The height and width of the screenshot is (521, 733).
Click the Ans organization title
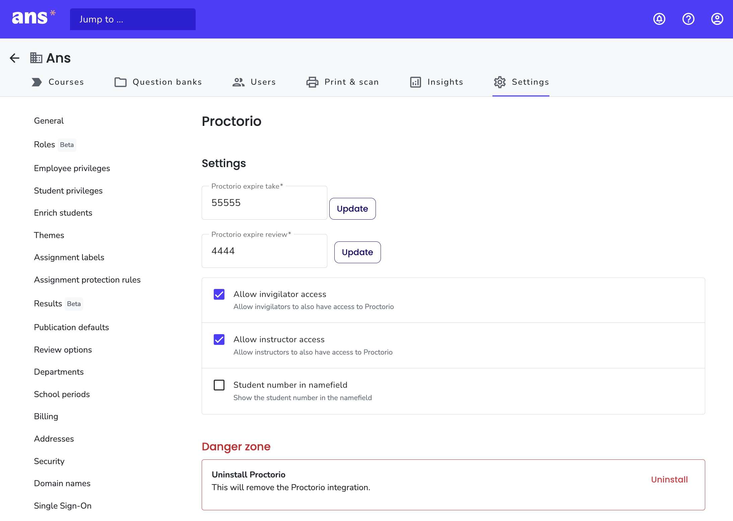[58, 58]
